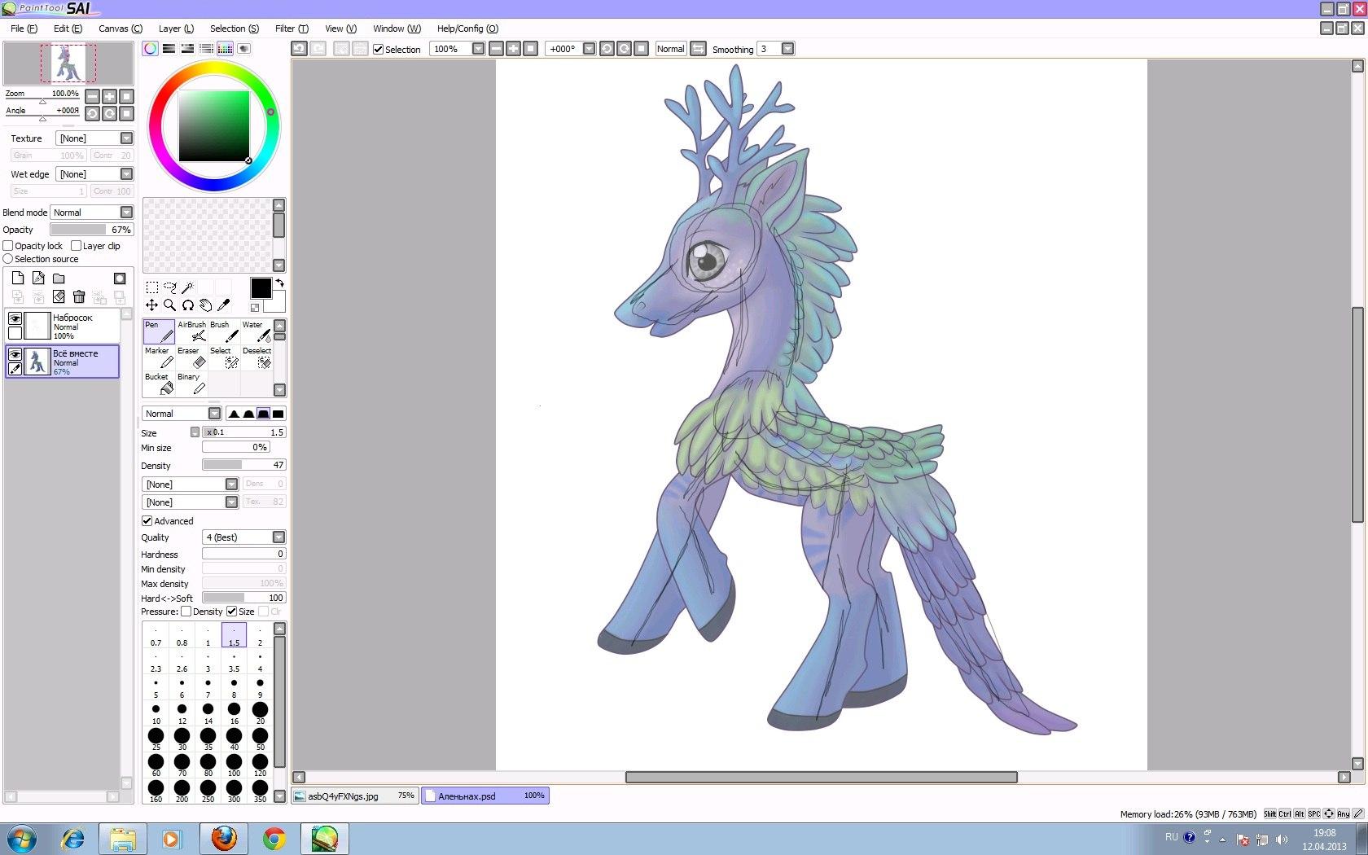This screenshot has height=855, width=1368.
Task: Create a new linework layer
Action: tap(38, 278)
